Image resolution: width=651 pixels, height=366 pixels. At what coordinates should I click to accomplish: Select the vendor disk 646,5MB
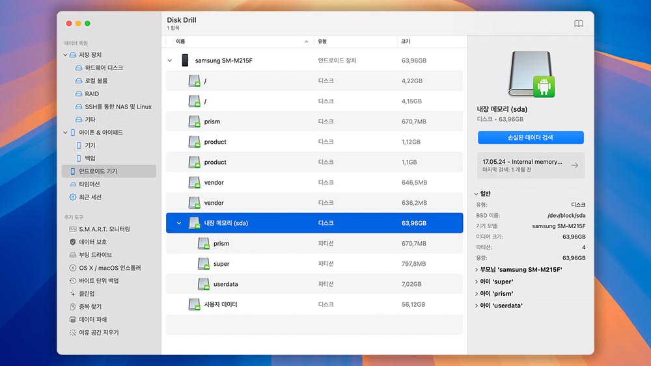(x=314, y=183)
